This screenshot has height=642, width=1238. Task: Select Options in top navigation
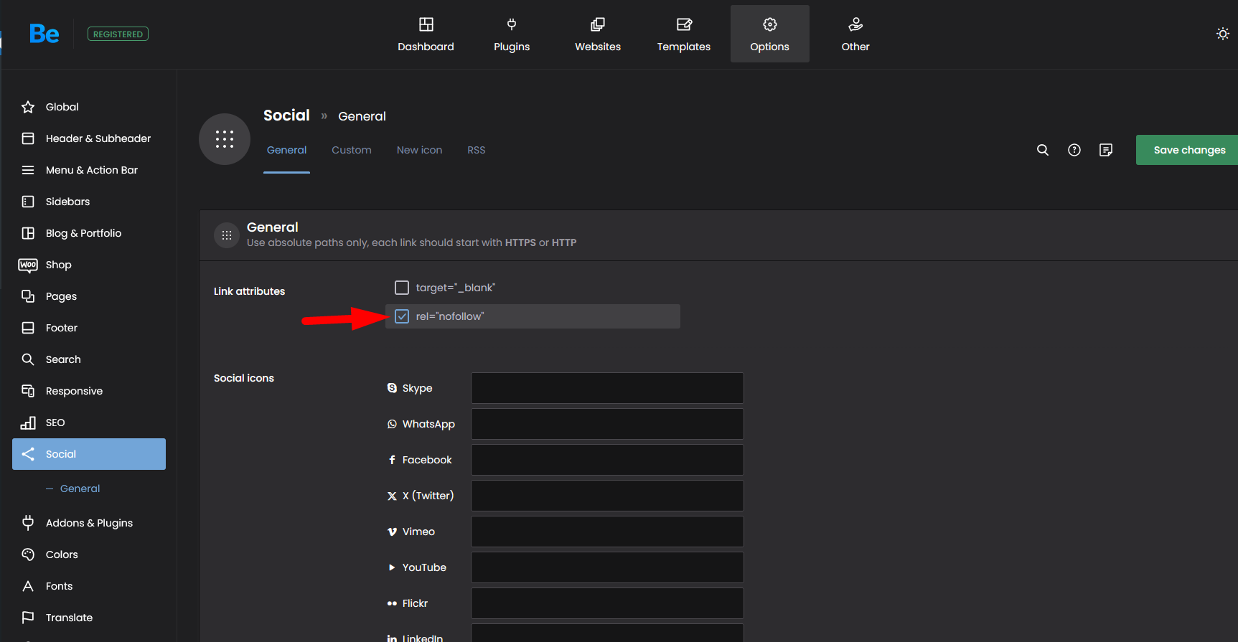click(x=770, y=34)
